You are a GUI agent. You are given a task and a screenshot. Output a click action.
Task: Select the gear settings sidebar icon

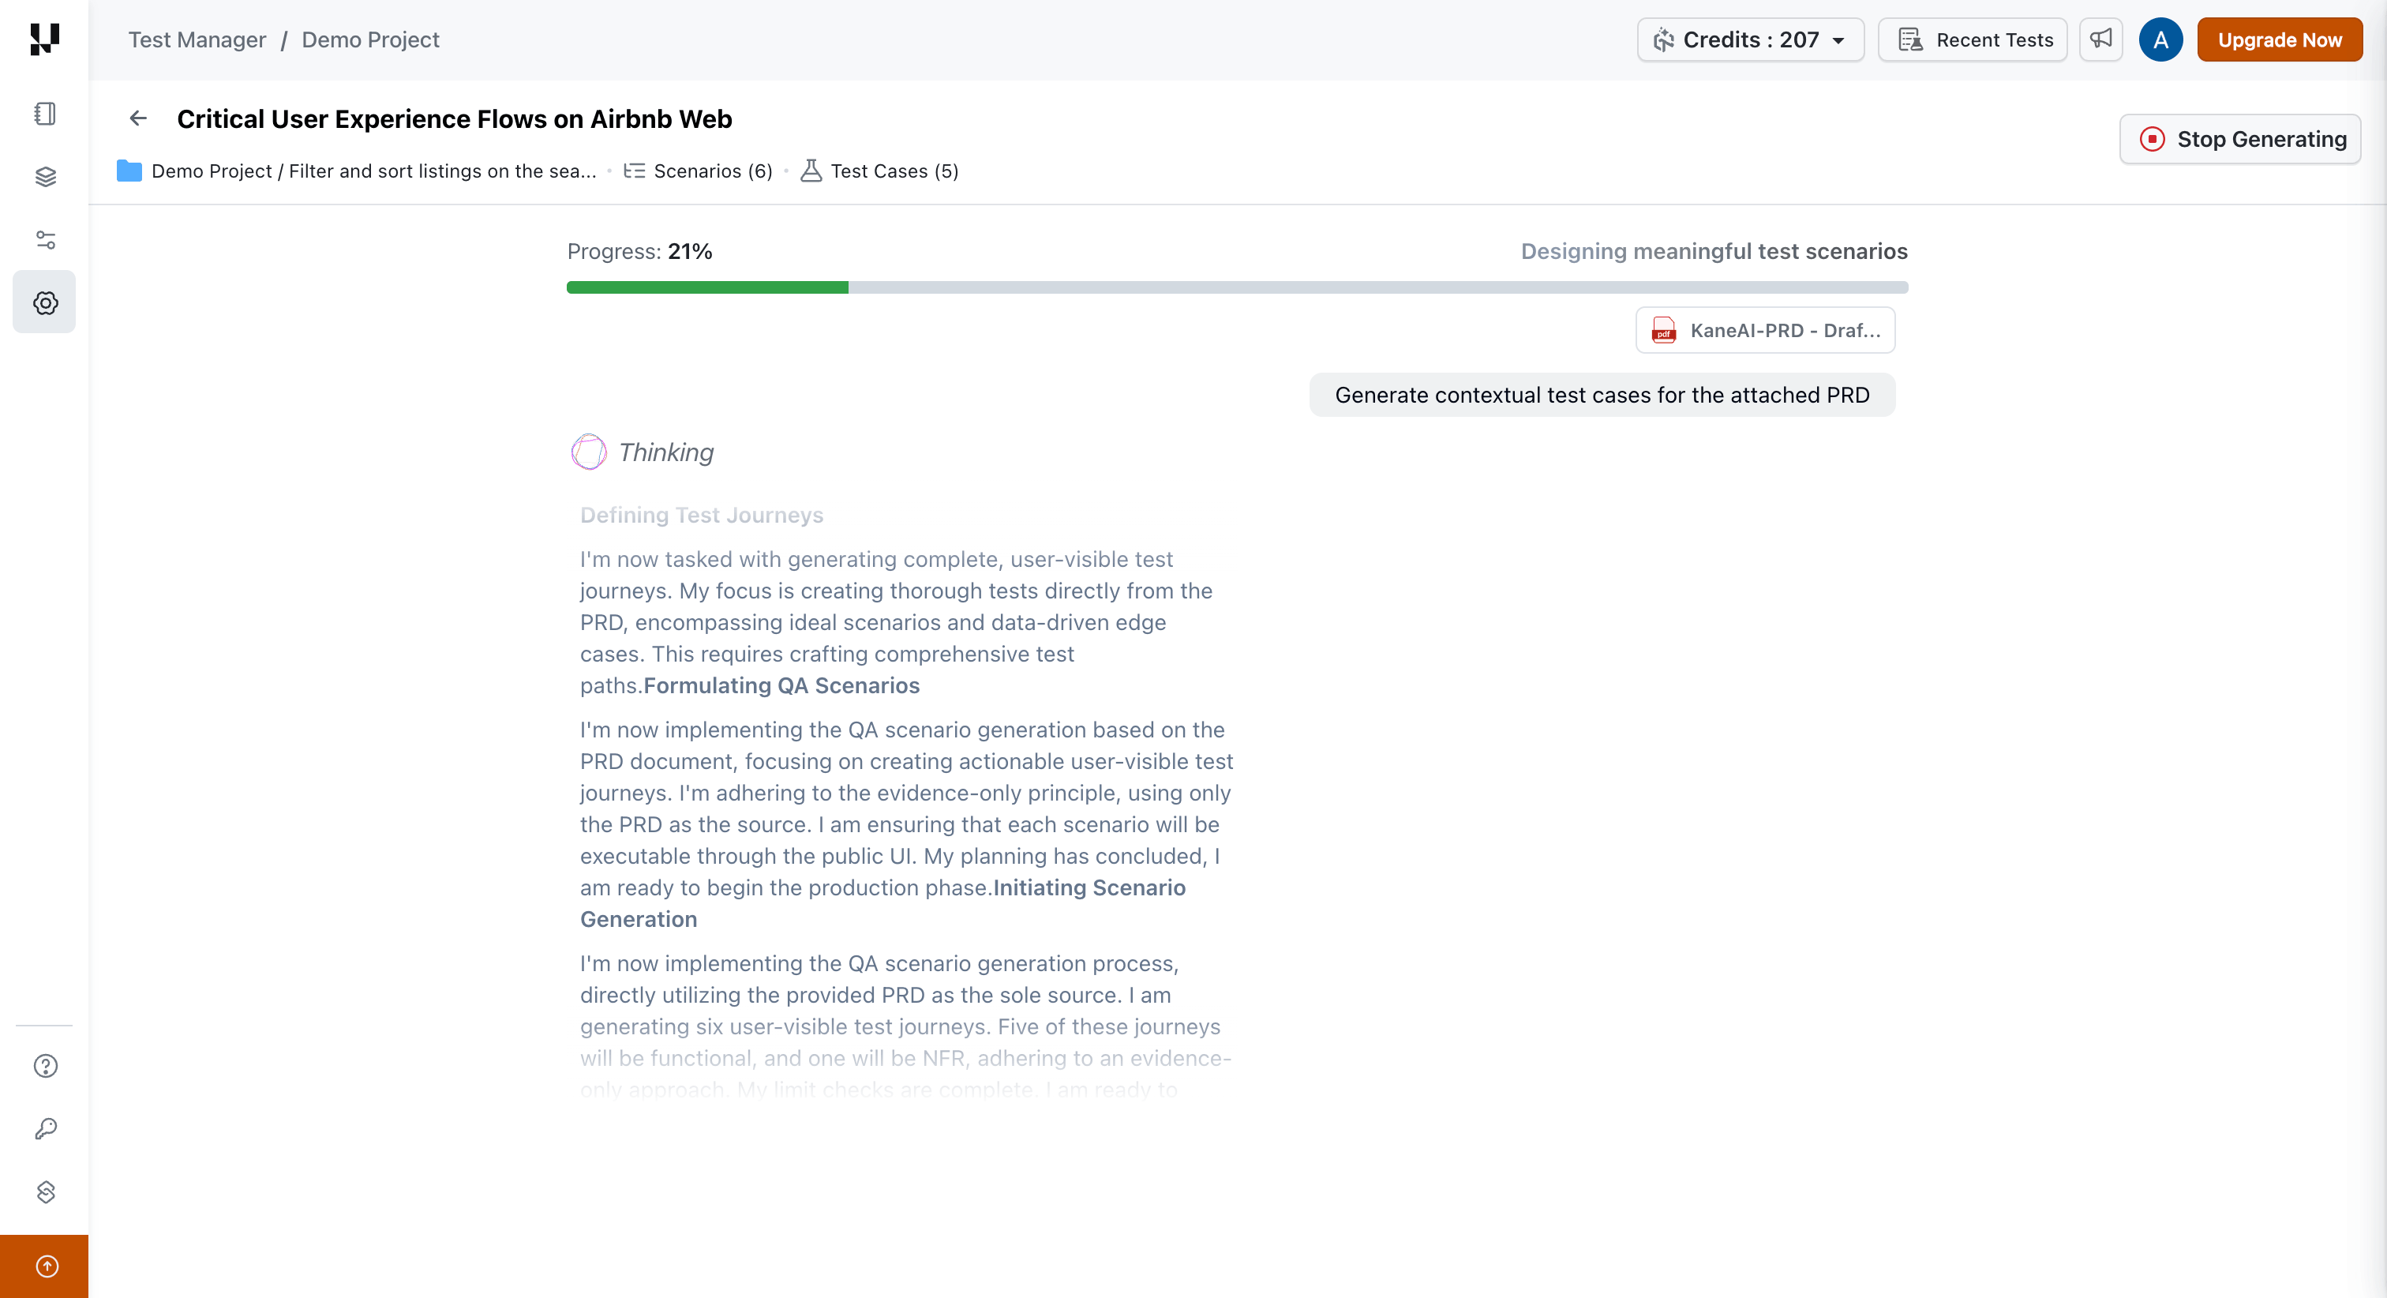point(44,302)
